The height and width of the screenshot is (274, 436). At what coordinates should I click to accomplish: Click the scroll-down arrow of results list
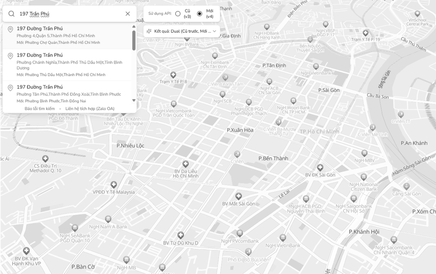(x=134, y=100)
